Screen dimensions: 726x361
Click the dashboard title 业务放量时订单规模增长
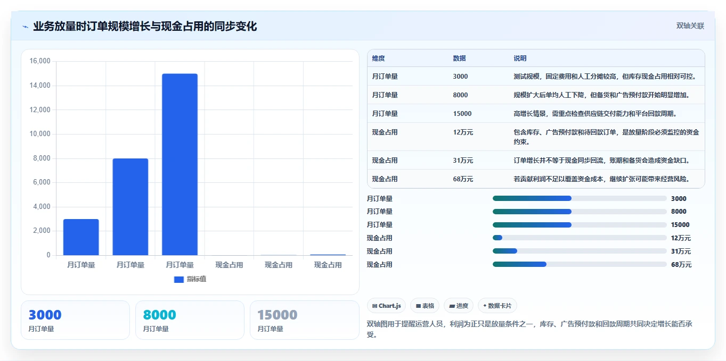pos(145,27)
